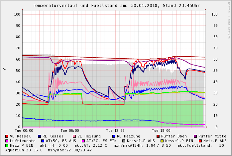Screen dimensions: 232x156
Task: Select the blue RL Heizung legend swatch
Action: pos(114,136)
